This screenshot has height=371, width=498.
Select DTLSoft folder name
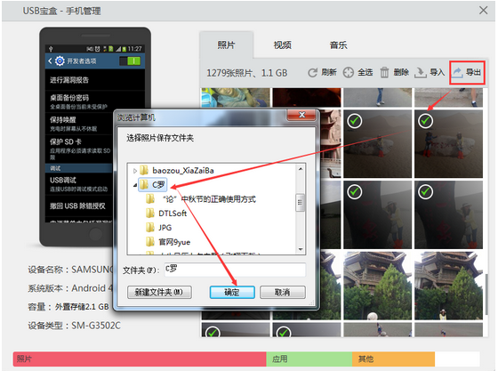[x=173, y=214]
